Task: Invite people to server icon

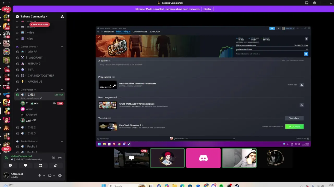Action: (62, 17)
